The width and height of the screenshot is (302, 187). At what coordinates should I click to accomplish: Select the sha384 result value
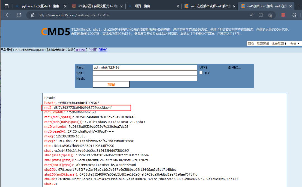coord(148,179)
